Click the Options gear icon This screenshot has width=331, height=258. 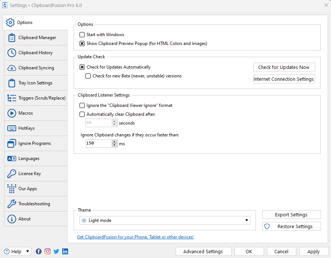coord(10,22)
